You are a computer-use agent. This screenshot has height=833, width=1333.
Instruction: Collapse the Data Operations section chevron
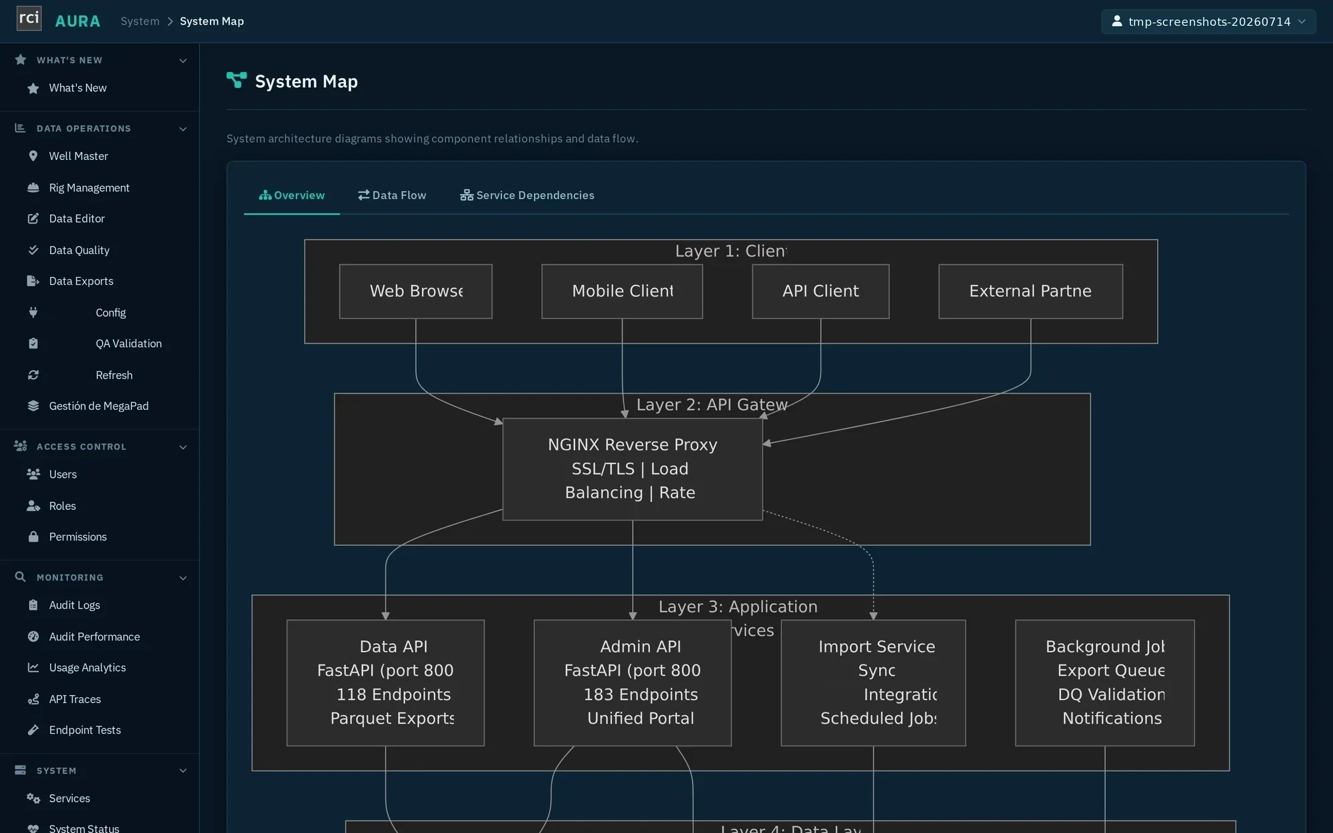point(183,129)
